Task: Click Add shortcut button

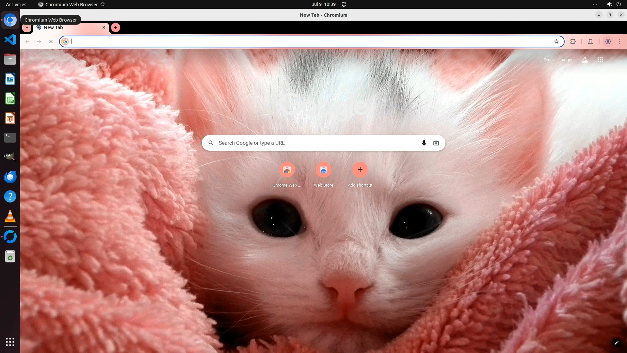Action: 360,170
